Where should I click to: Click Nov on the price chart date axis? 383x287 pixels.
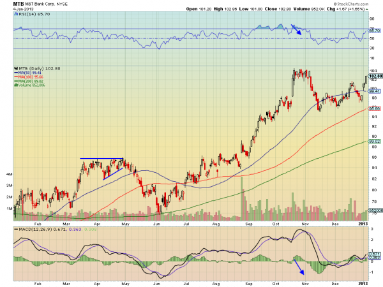[x=305, y=224]
